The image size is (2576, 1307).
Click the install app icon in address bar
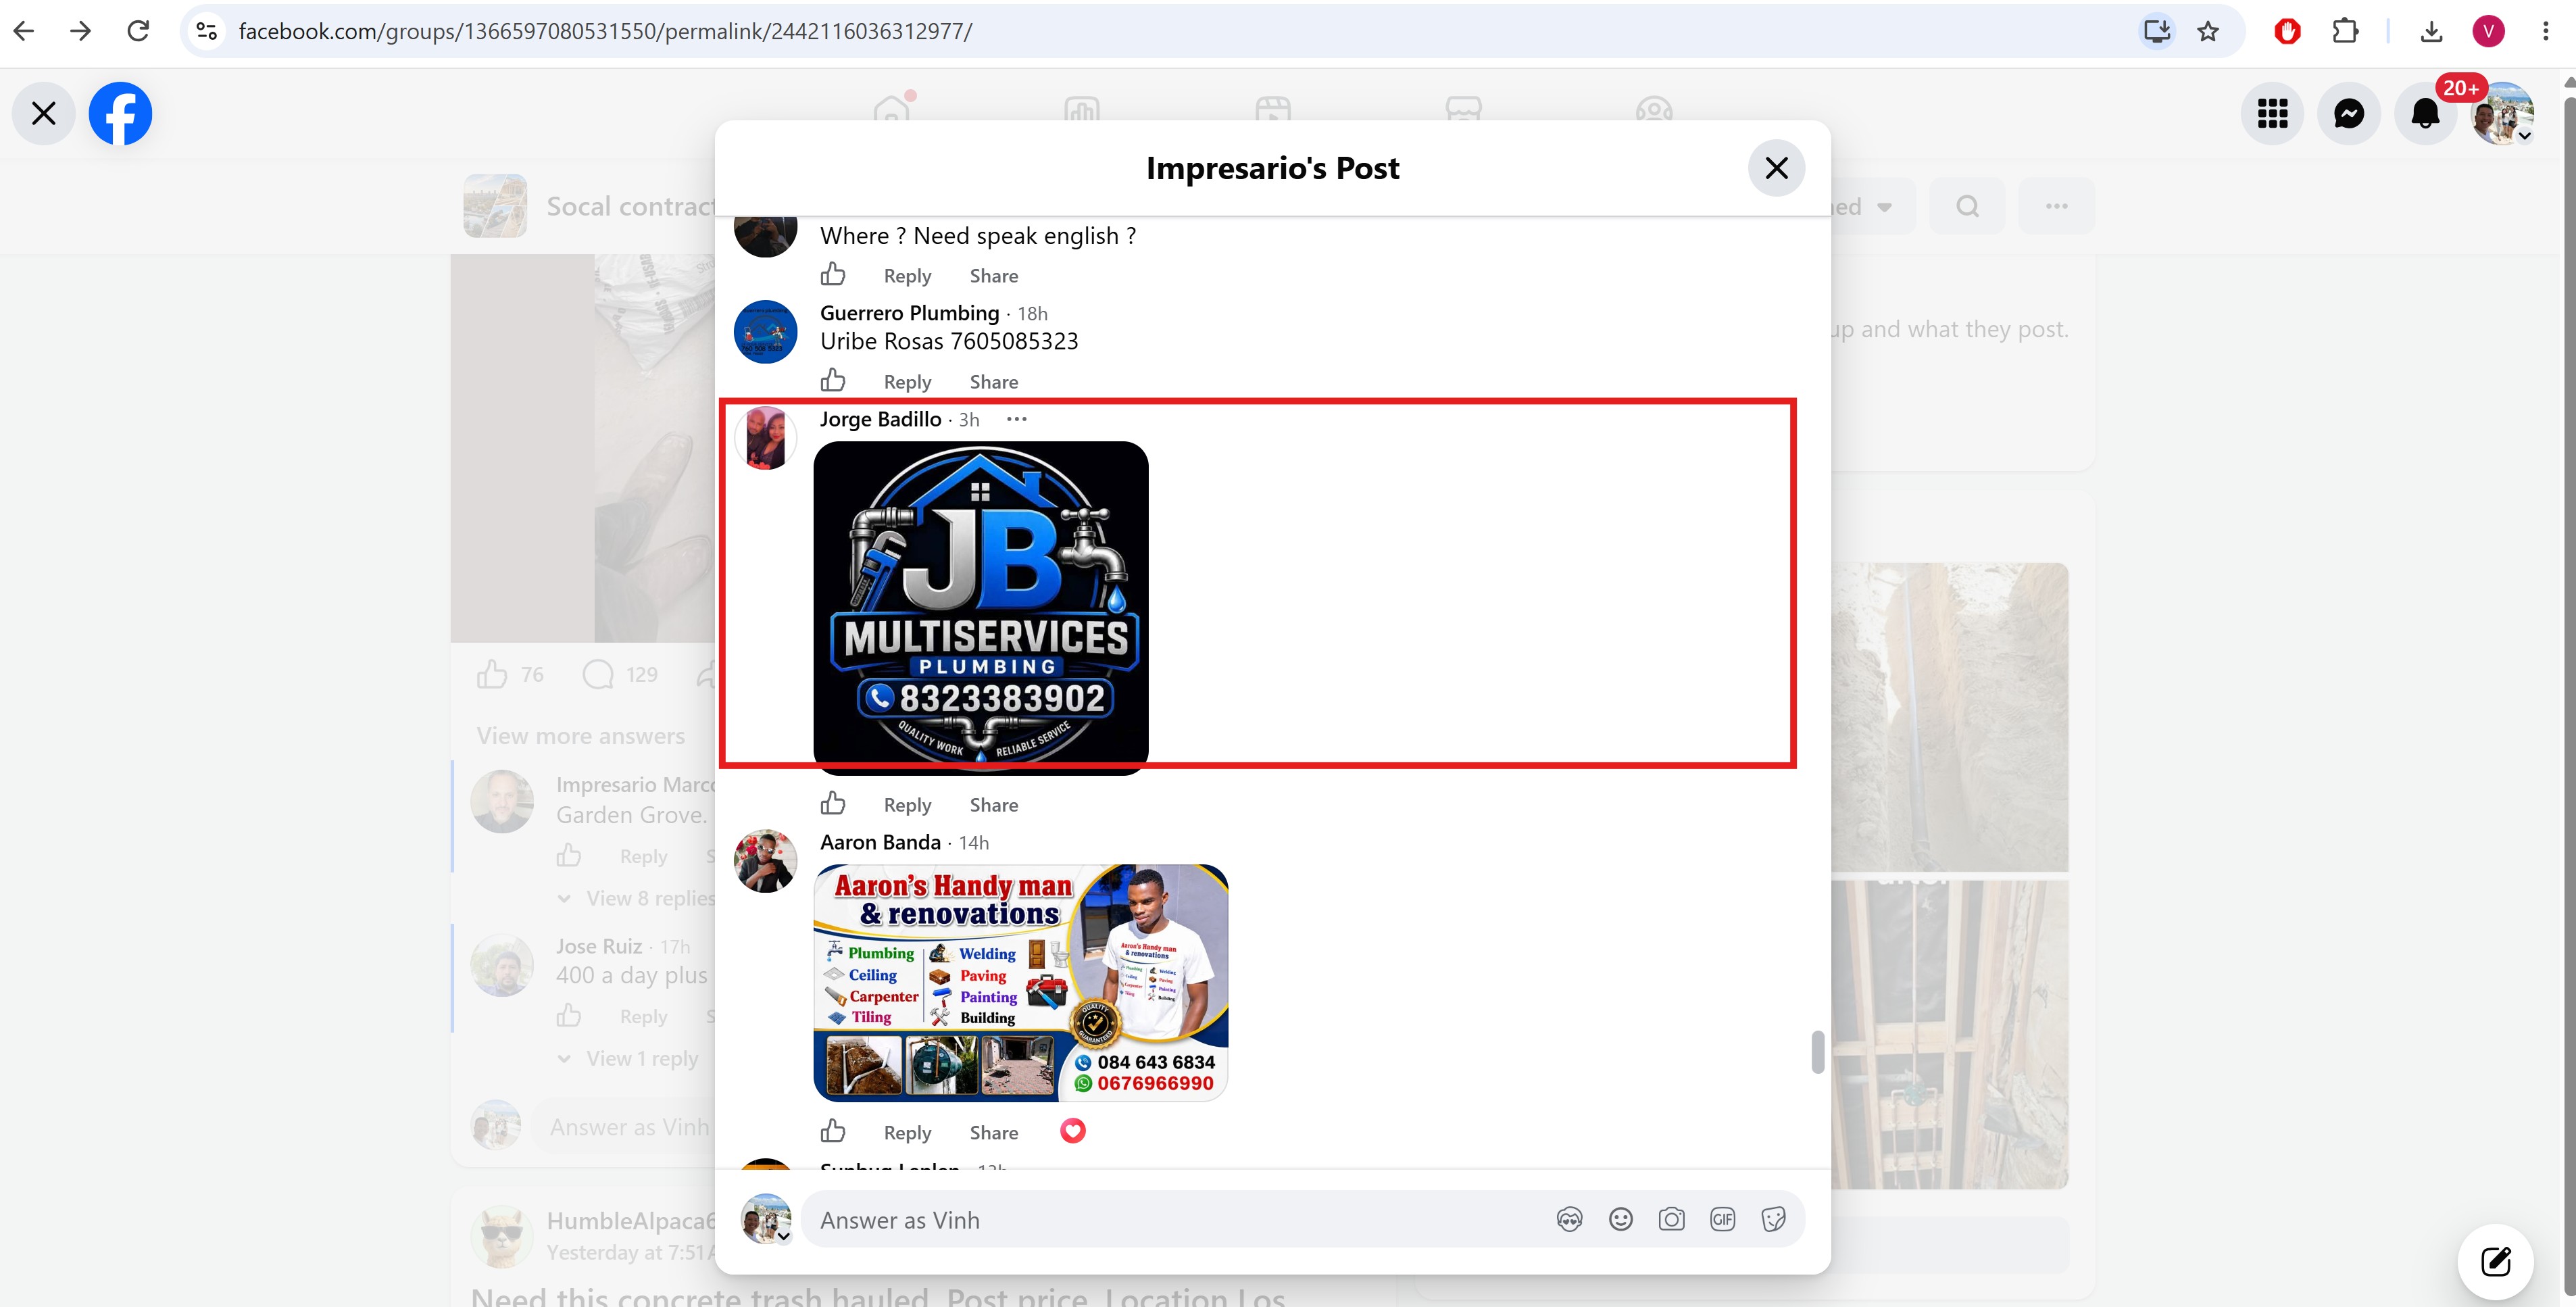tap(2156, 31)
